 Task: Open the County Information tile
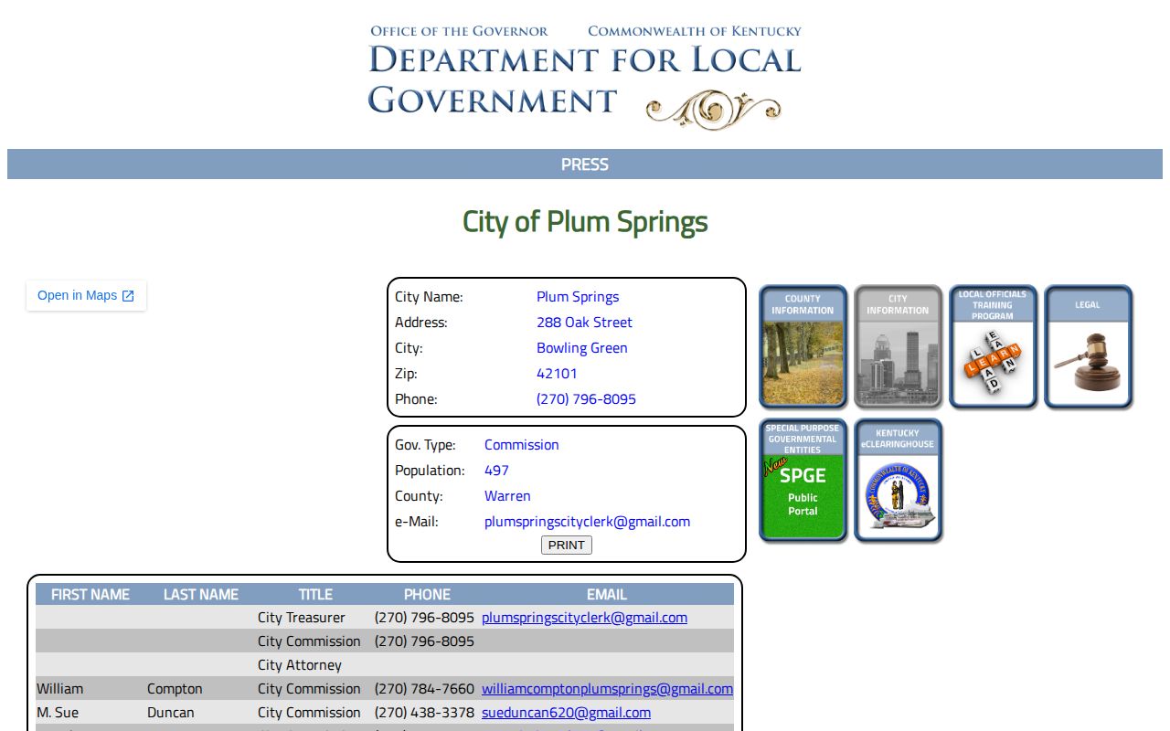[x=803, y=346]
